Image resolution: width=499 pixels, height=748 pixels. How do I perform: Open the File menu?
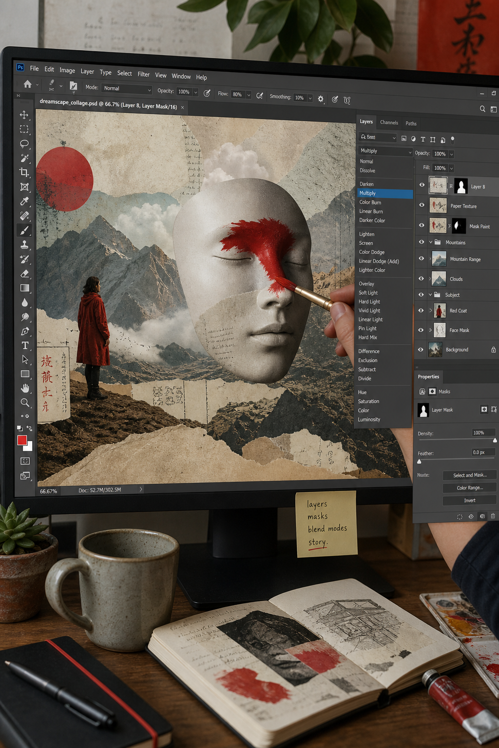pos(34,68)
